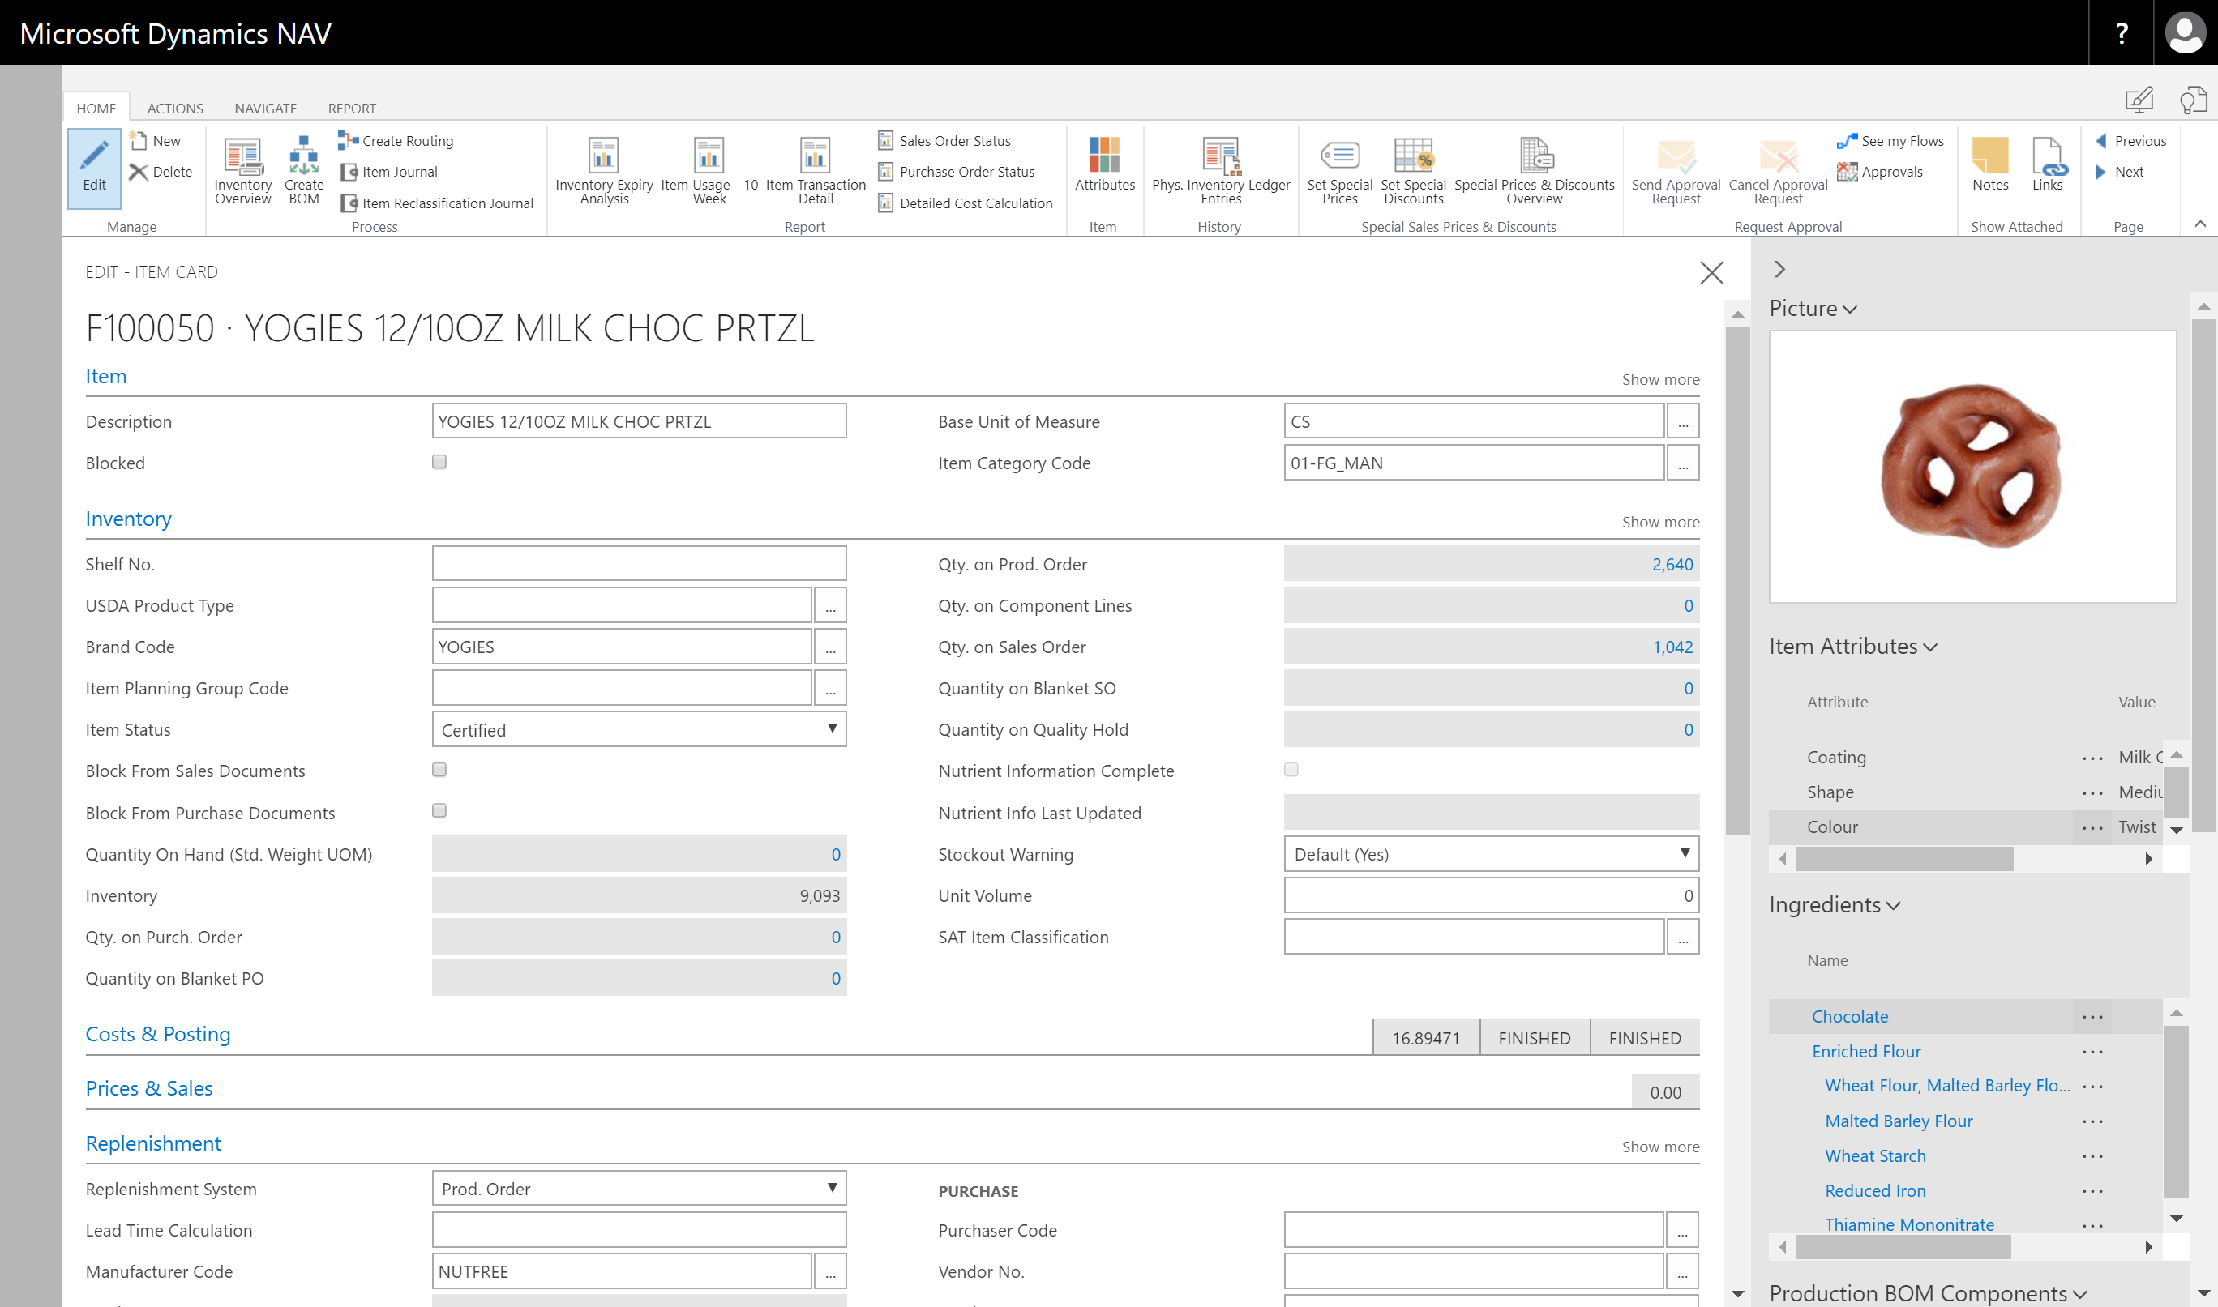Screen dimensions: 2218x1307
Task: Check Block From Purchase Documents
Action: click(x=439, y=811)
